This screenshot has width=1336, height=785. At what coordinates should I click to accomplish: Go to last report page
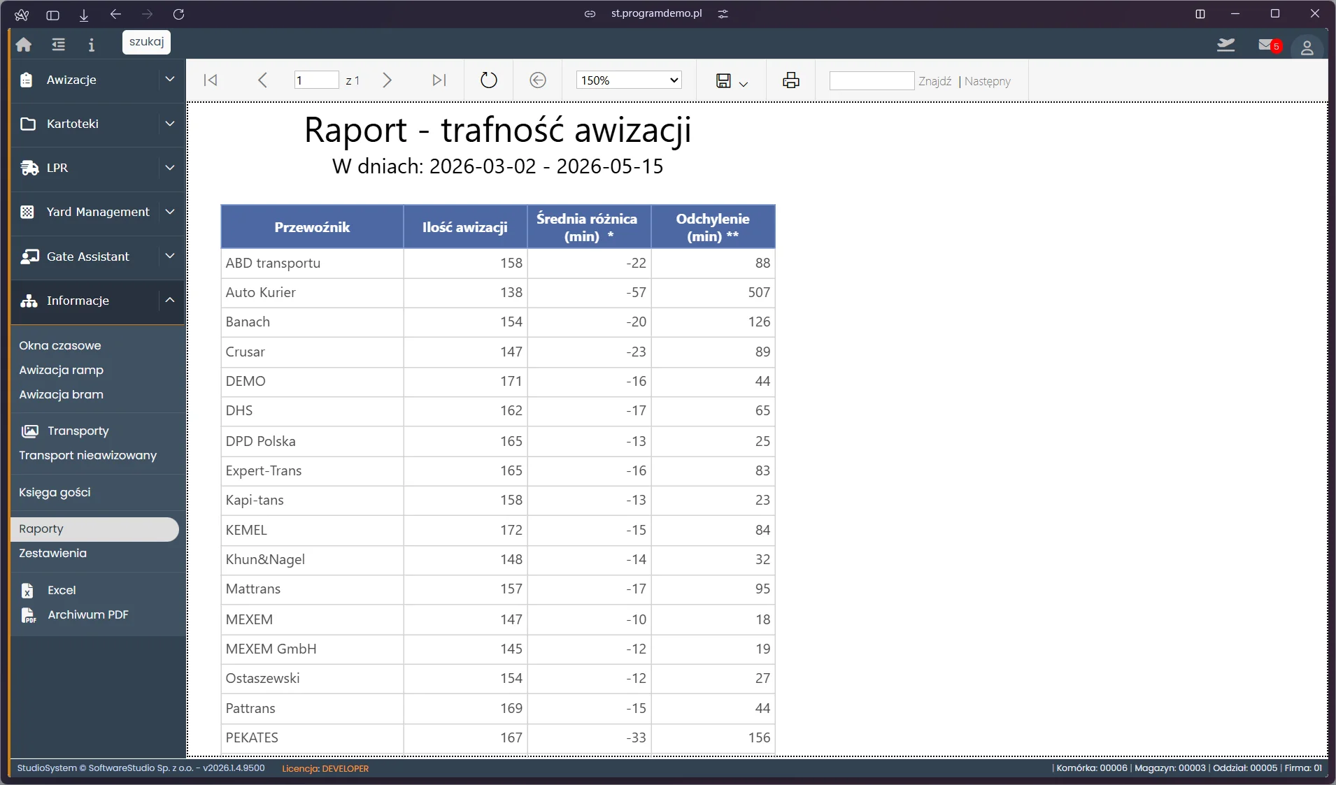(x=439, y=80)
